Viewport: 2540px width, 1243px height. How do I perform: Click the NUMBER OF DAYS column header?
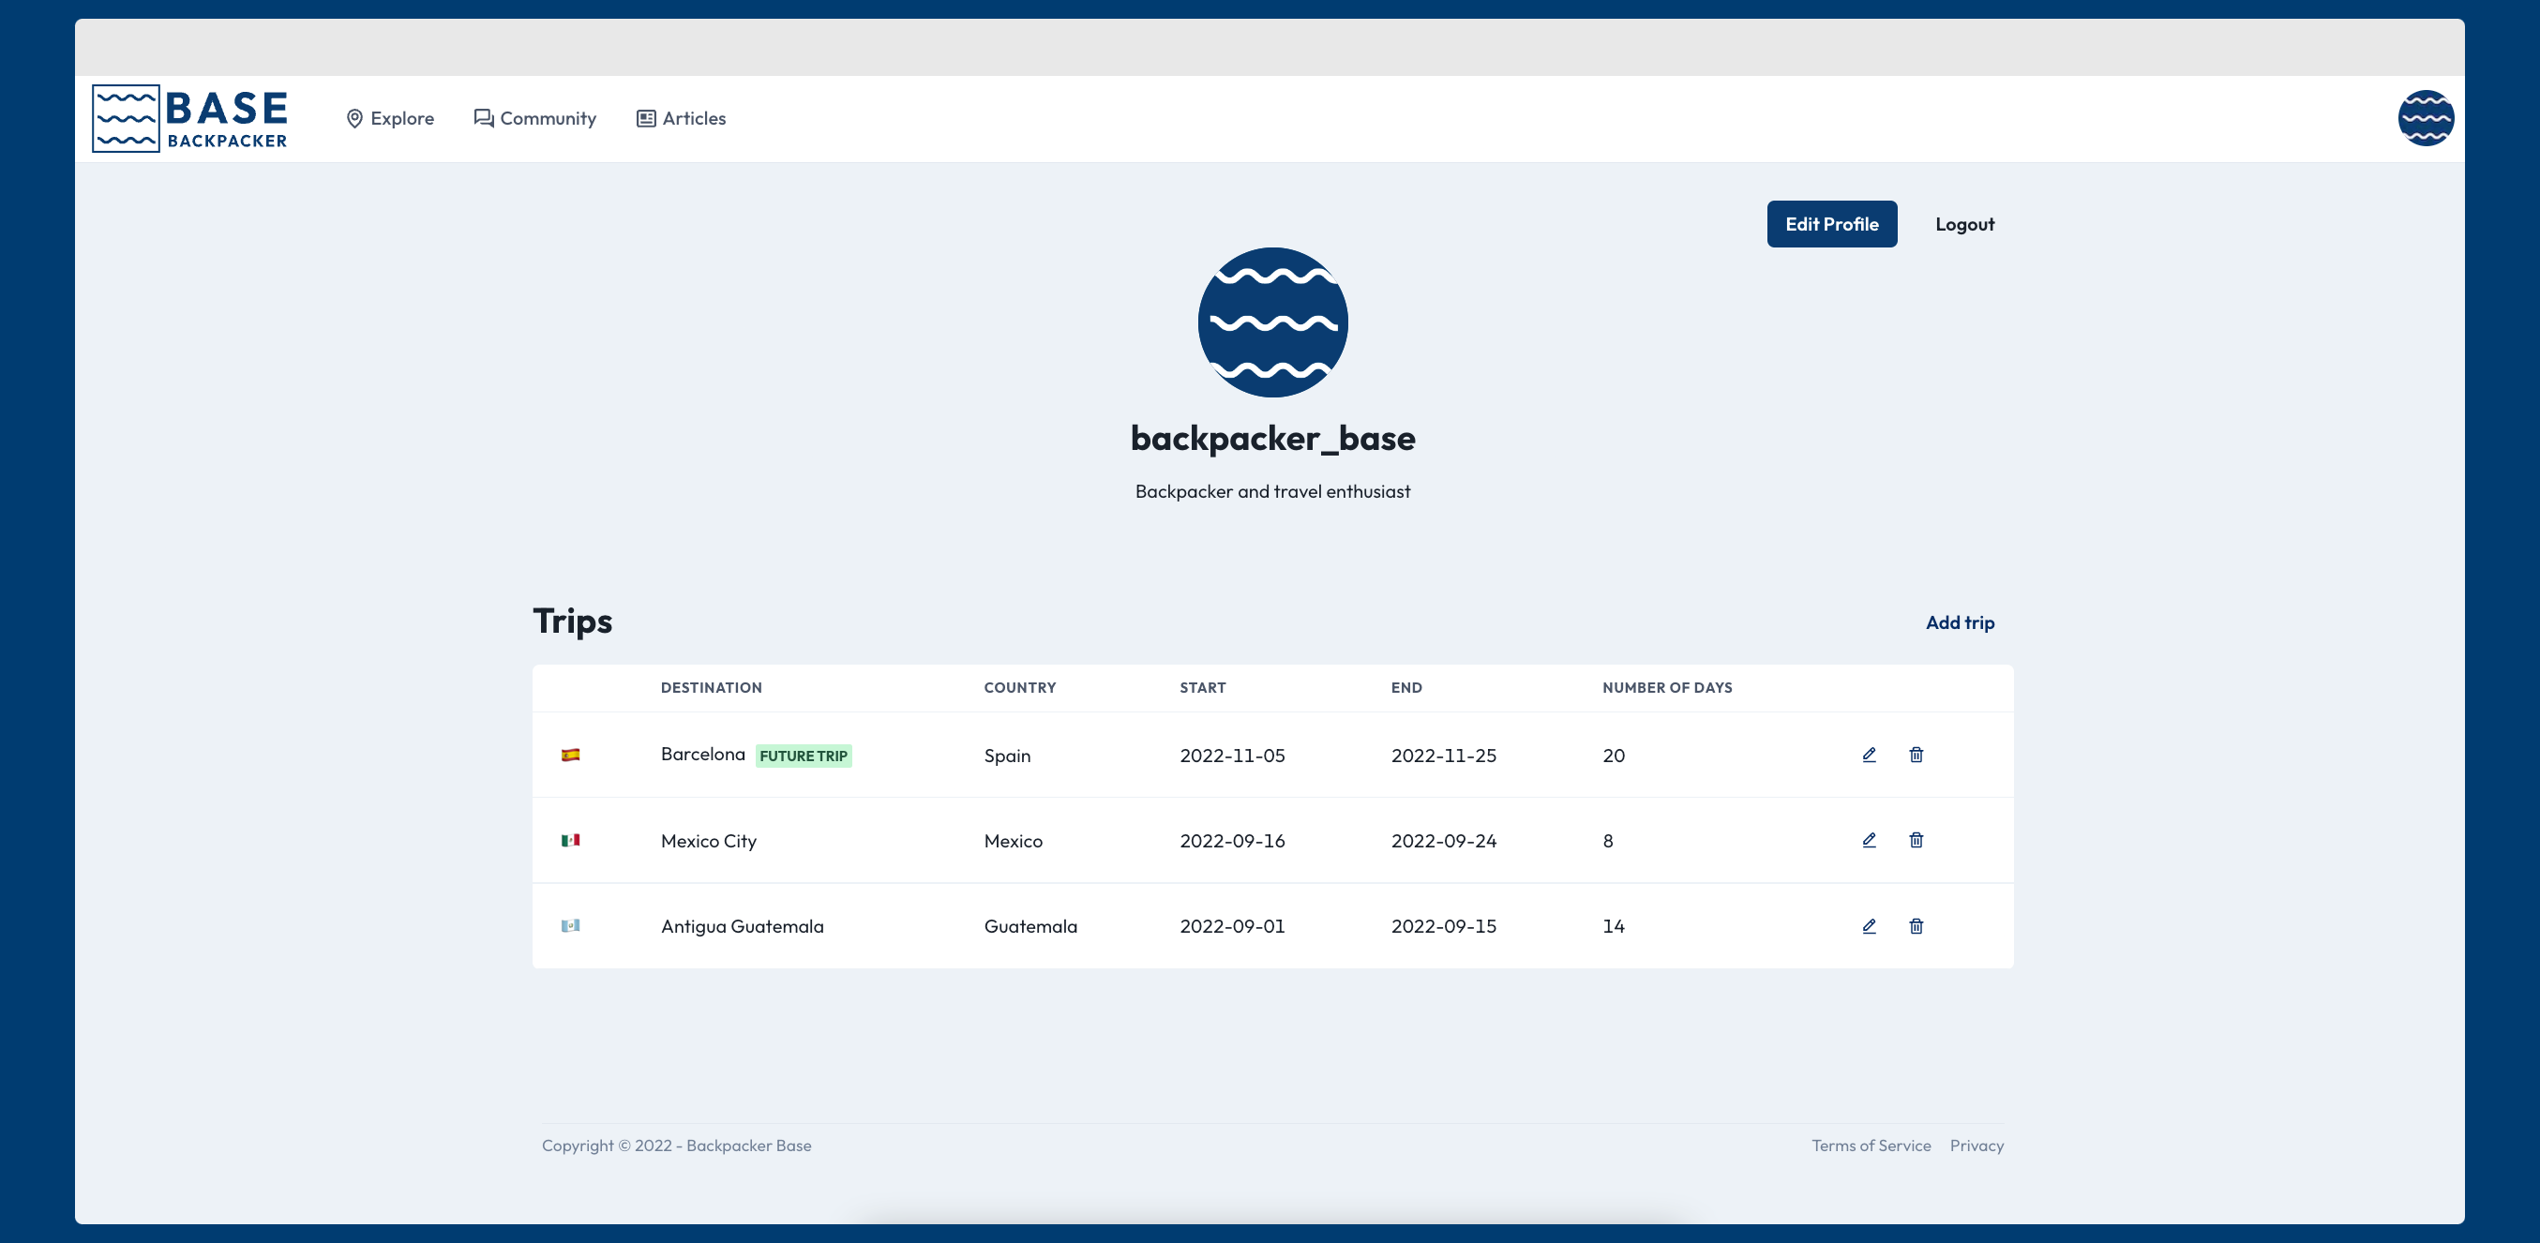pyautogui.click(x=1666, y=688)
